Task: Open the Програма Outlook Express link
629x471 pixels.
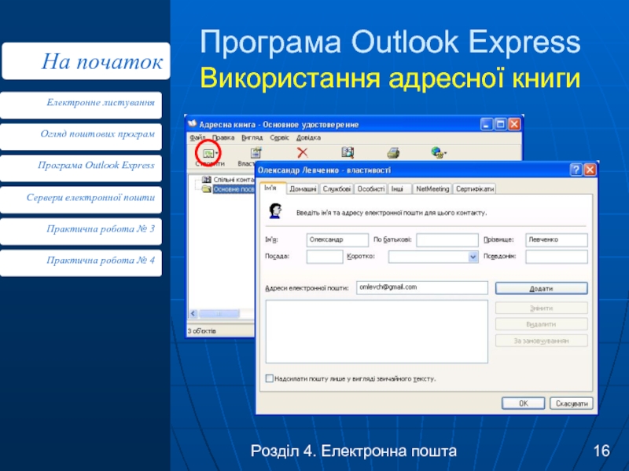Action: [81, 168]
